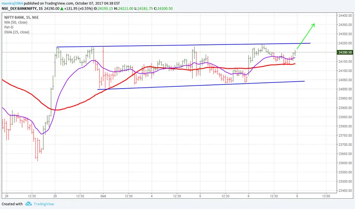The width and height of the screenshot is (355, 209).
Task: Select the MA (50, close) indicator label
Action: click(x=16, y=22)
